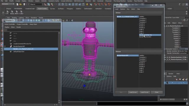Image resolution: width=189 pixels, height=106 pixels.
Task: Switch to the Animation shelf tab
Action: [x=98, y=9]
